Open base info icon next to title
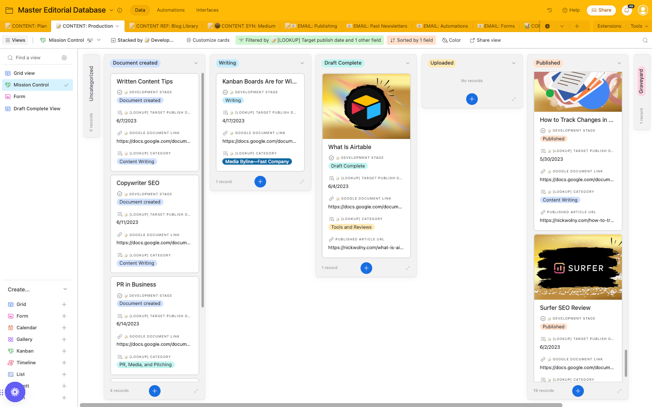This screenshot has width=652, height=407. point(120,10)
